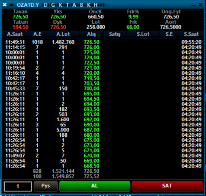
Task: Click the Alış column header
Action: (92, 34)
